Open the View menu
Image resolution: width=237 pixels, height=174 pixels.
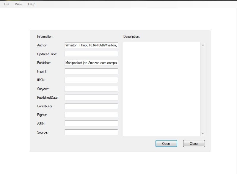[18, 4]
